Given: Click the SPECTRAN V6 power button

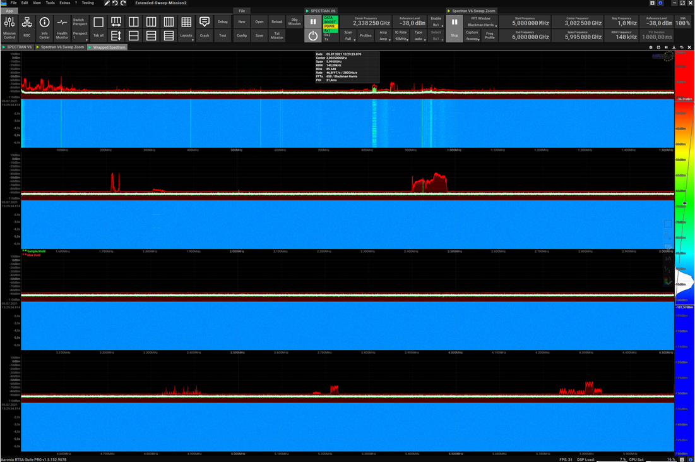Looking at the screenshot, I should [x=313, y=35].
